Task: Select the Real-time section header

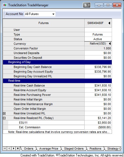Action: [57, 81]
